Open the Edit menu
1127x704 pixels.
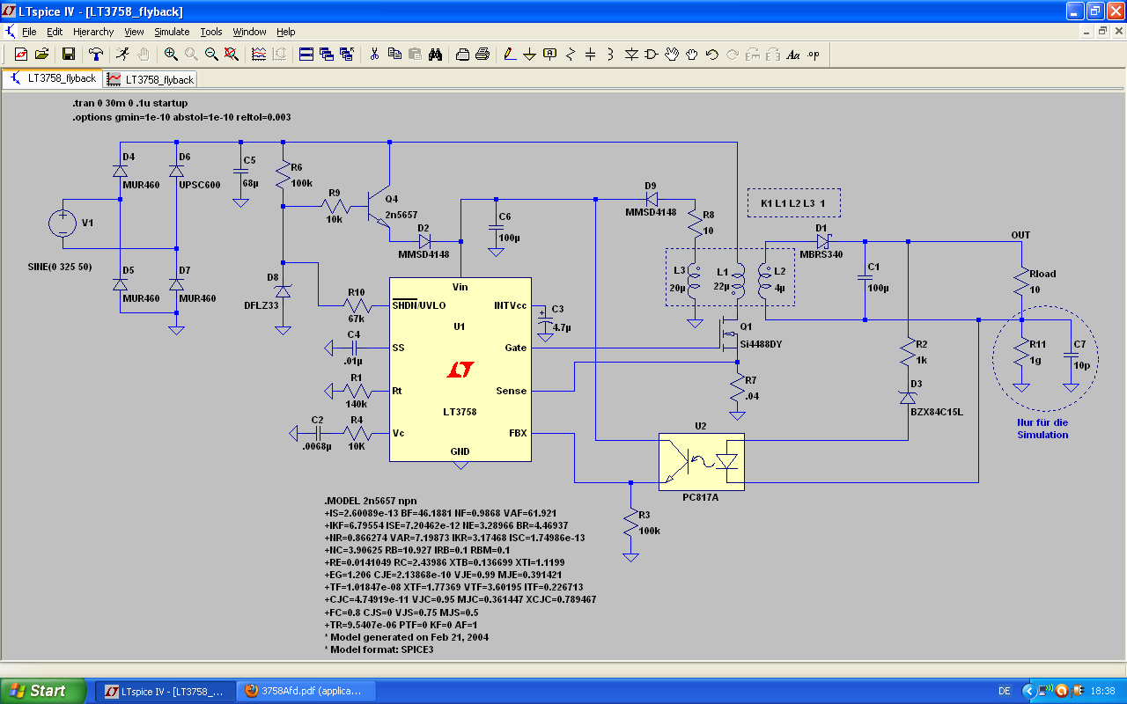pos(55,32)
